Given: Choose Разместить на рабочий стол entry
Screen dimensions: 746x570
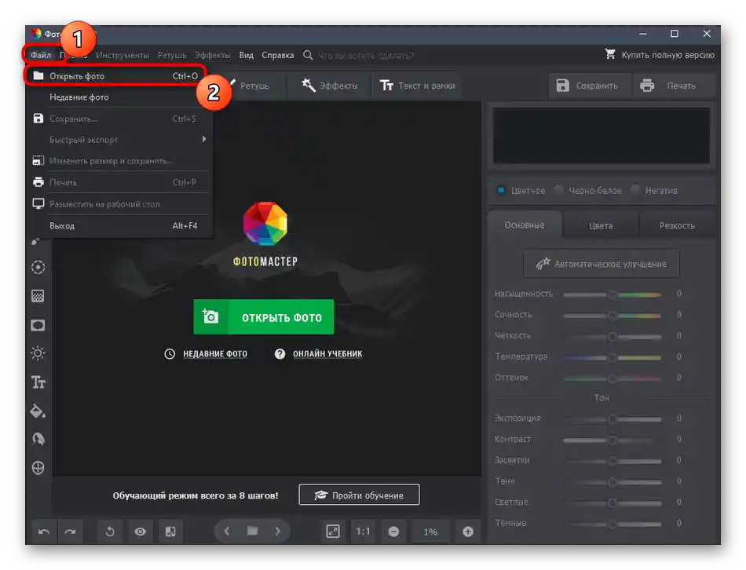Looking at the screenshot, I should coord(119,204).
